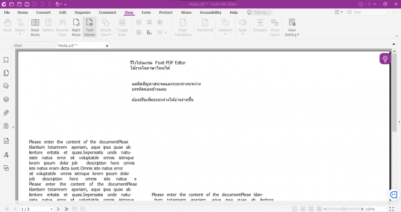Click the zoom out minus button
401x212 pixels.
pyautogui.click(x=326, y=209)
